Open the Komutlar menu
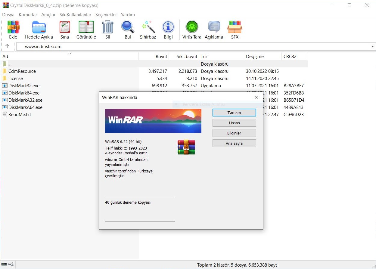This screenshot has width=376, height=269. tap(28, 15)
